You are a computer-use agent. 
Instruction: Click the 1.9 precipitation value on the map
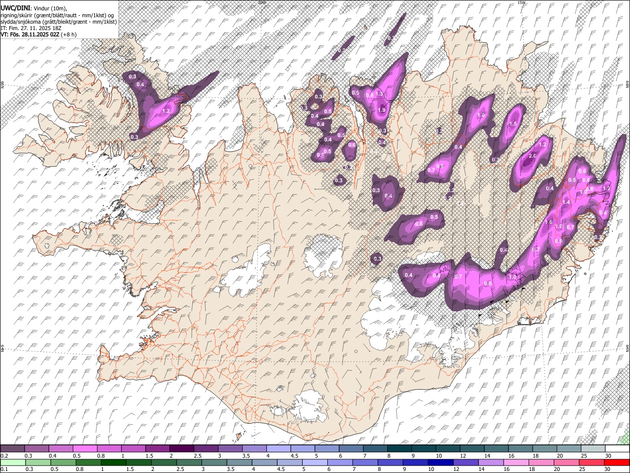tap(381, 110)
